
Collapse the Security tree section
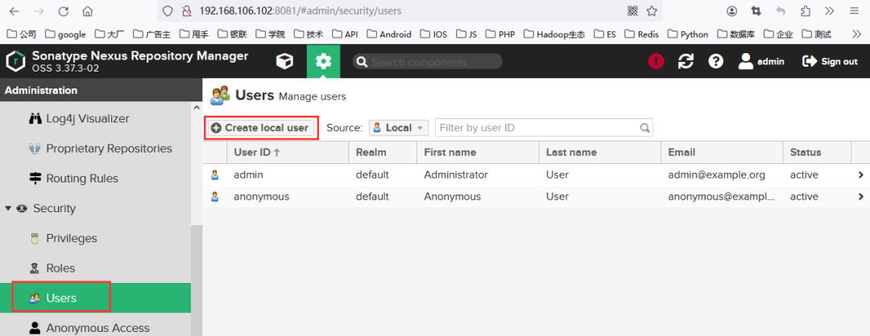8,209
